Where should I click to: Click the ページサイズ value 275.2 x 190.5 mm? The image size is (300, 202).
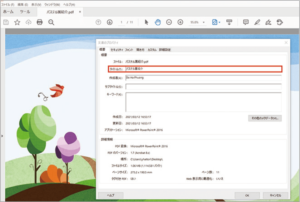141,172
